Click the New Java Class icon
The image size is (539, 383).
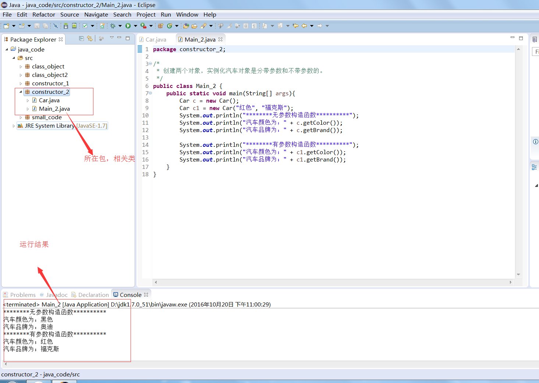(x=170, y=26)
